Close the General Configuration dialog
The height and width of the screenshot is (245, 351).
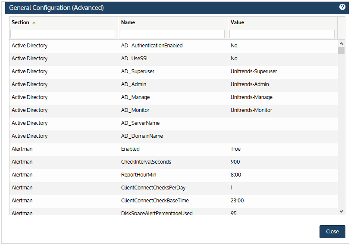332,232
